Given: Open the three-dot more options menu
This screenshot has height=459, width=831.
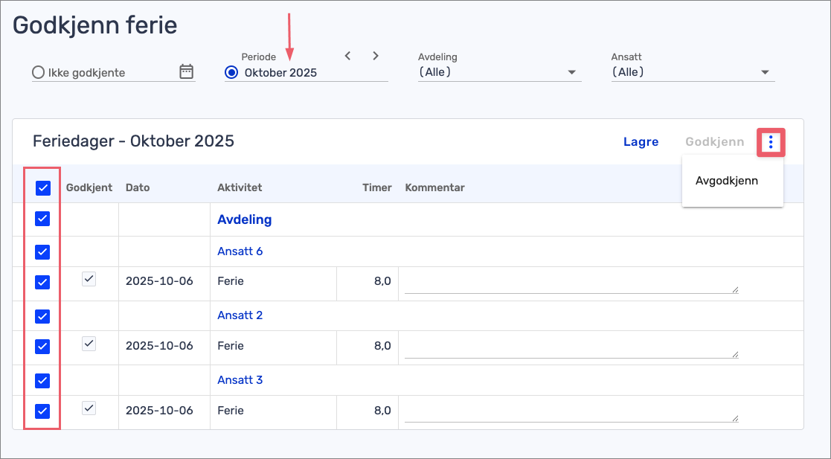Looking at the screenshot, I should point(771,141).
